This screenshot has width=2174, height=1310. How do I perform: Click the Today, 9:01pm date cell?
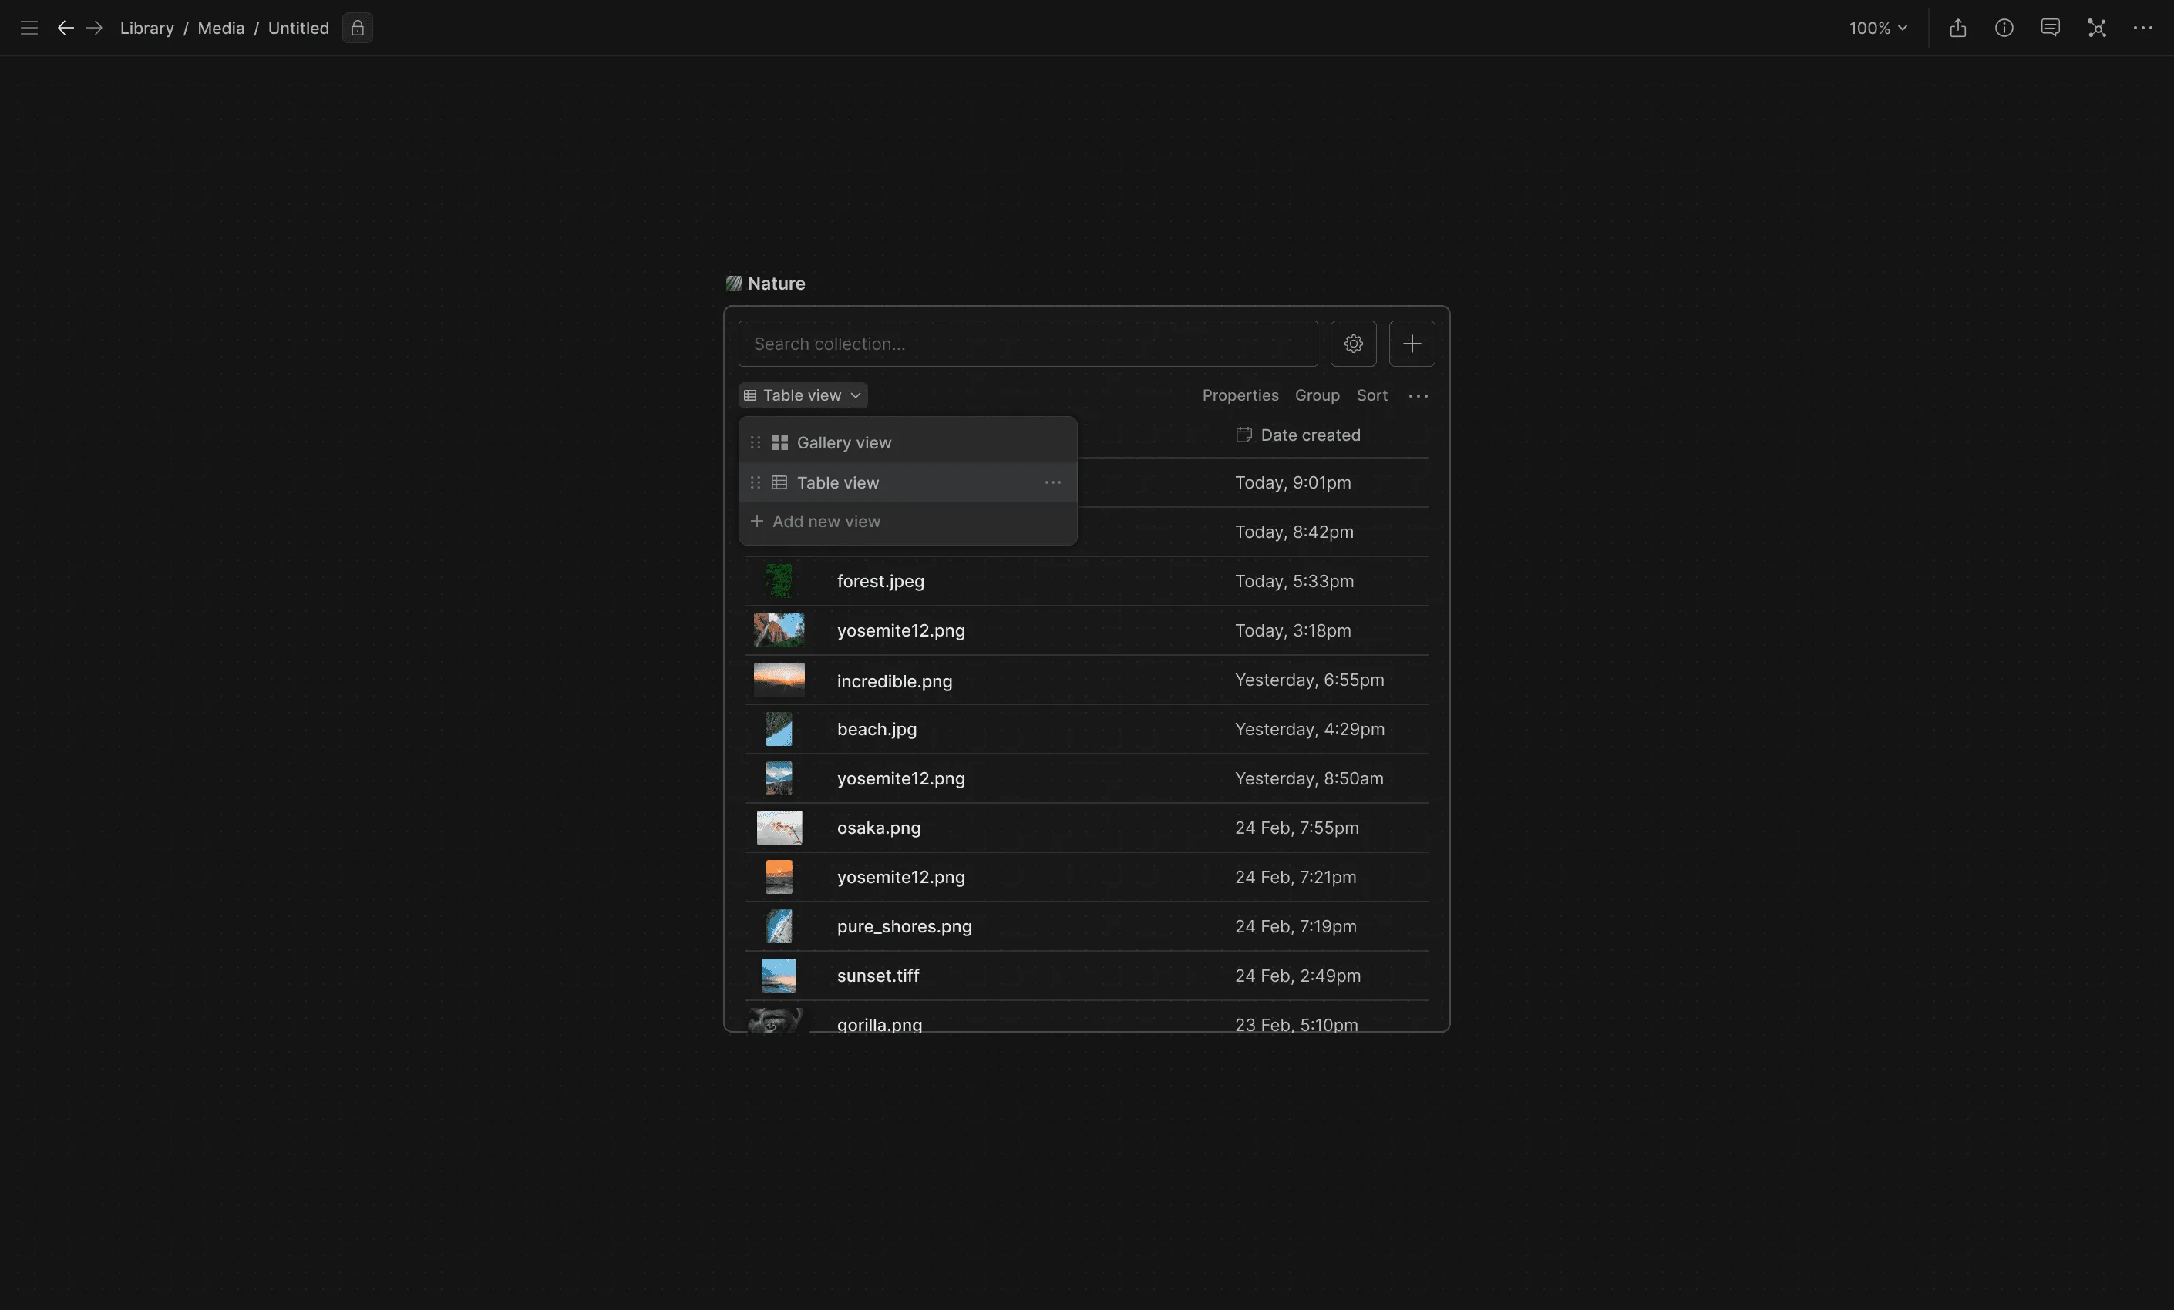point(1293,482)
